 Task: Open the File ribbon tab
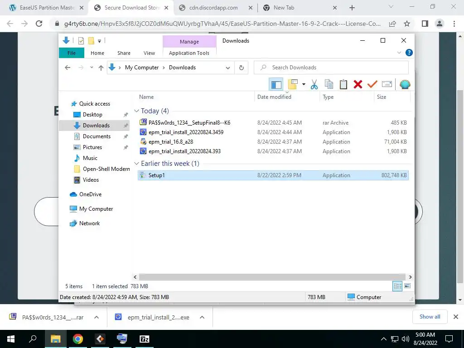(x=72, y=53)
